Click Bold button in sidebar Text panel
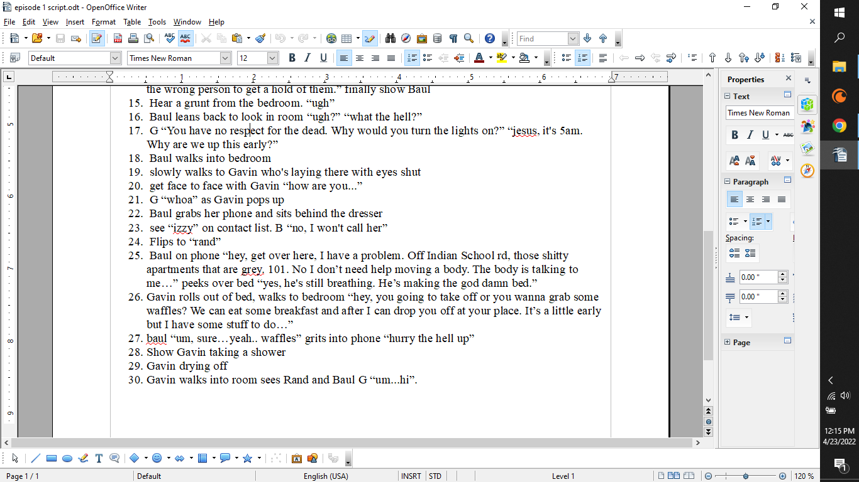Screen dimensions: 859x482 (734, 135)
